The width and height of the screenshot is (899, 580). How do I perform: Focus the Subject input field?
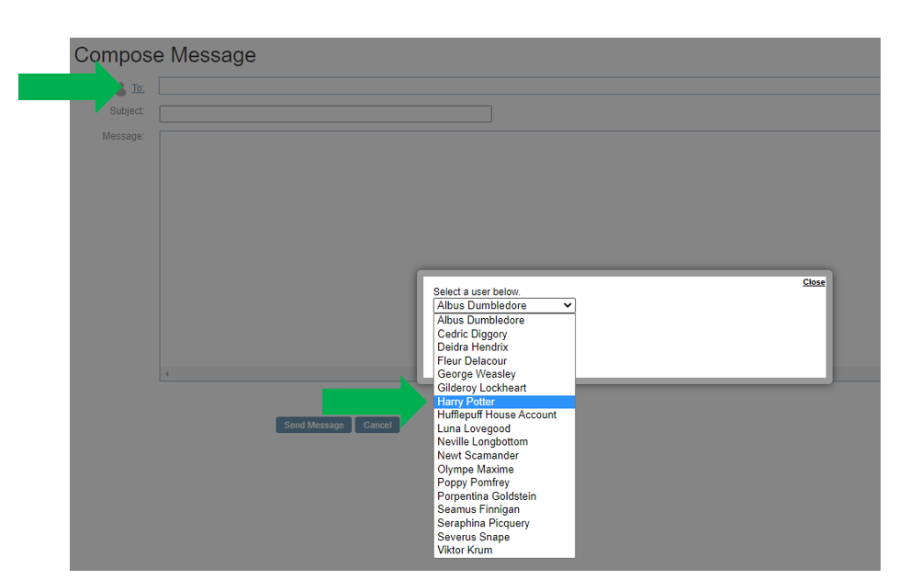pos(326,114)
